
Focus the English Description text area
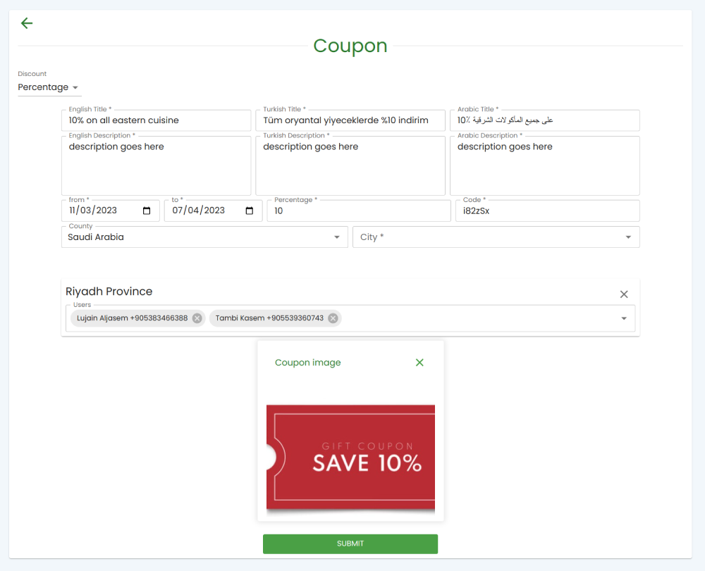156,165
